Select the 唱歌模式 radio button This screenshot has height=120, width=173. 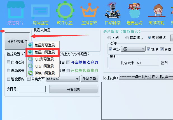coord(127,38)
